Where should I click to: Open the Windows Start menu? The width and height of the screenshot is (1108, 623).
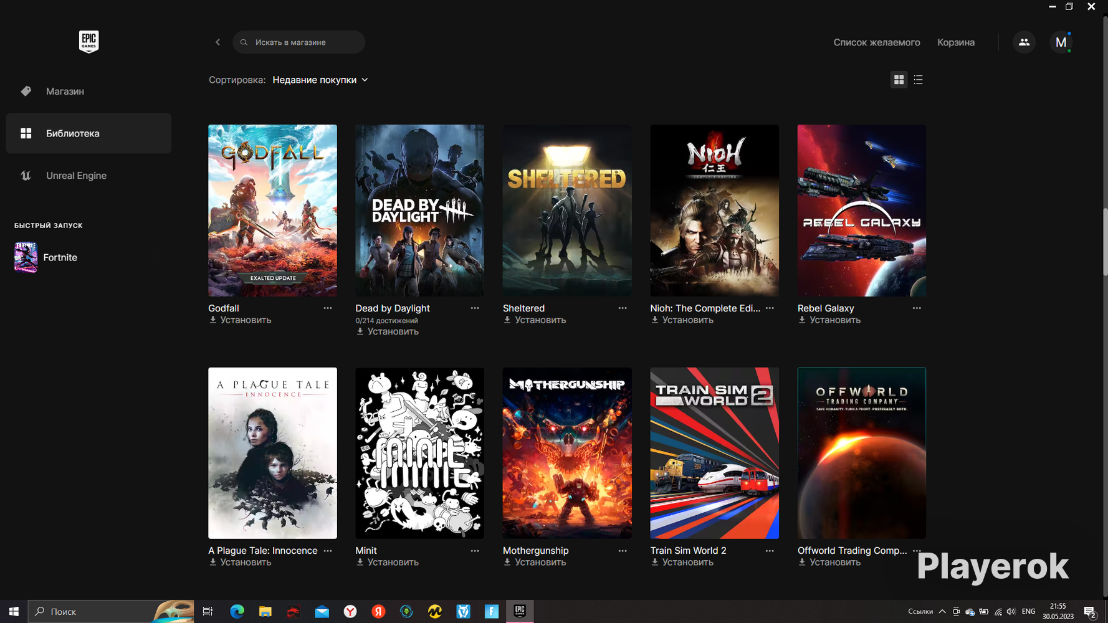14,612
